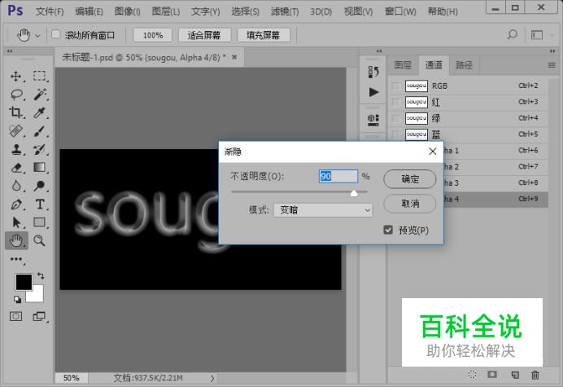Select the Eraser tool
Viewport: 563px width, 387px height.
point(16,168)
